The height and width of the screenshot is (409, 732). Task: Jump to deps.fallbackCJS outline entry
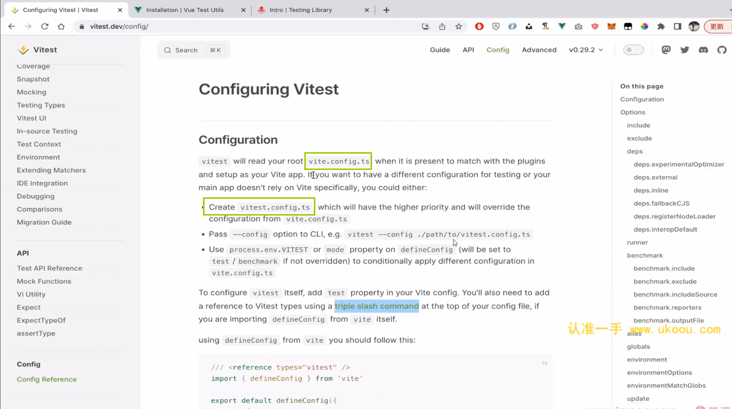pos(661,203)
